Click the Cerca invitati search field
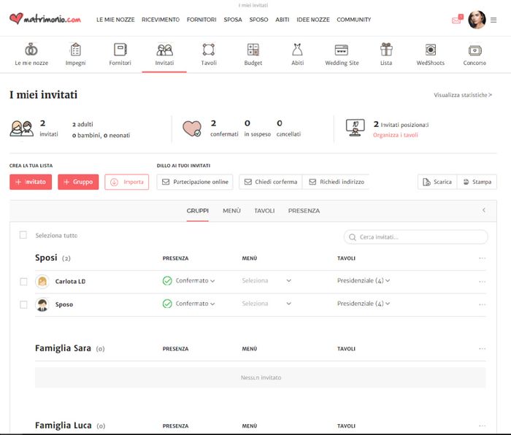Screen dimensions: 511x435 coord(415,237)
